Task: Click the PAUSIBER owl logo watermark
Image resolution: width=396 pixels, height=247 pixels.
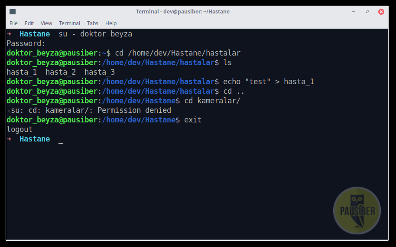Action: pos(357,210)
